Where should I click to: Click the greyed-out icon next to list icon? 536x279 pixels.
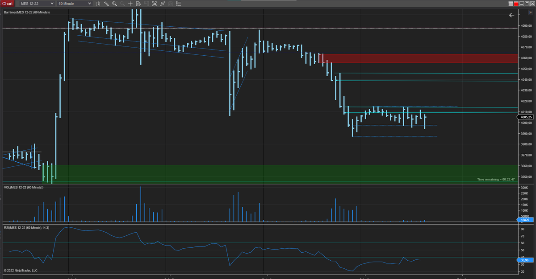pos(170,4)
